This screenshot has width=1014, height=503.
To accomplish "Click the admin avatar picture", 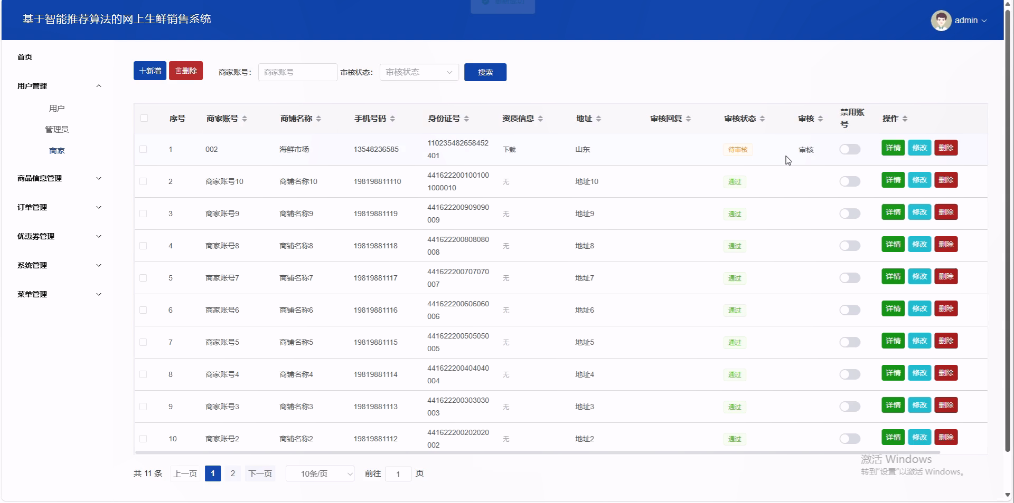I will click(941, 21).
